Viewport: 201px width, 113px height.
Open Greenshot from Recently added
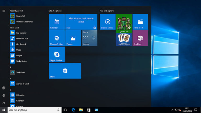(x=20, y=16)
